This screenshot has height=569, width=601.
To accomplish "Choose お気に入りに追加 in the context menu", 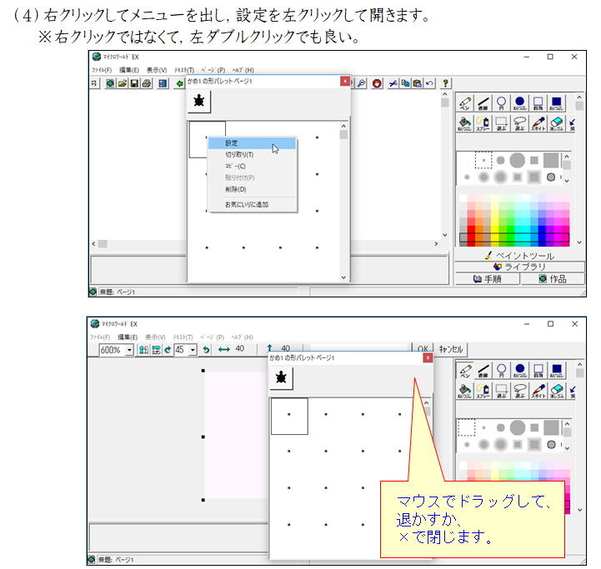I will coord(252,204).
